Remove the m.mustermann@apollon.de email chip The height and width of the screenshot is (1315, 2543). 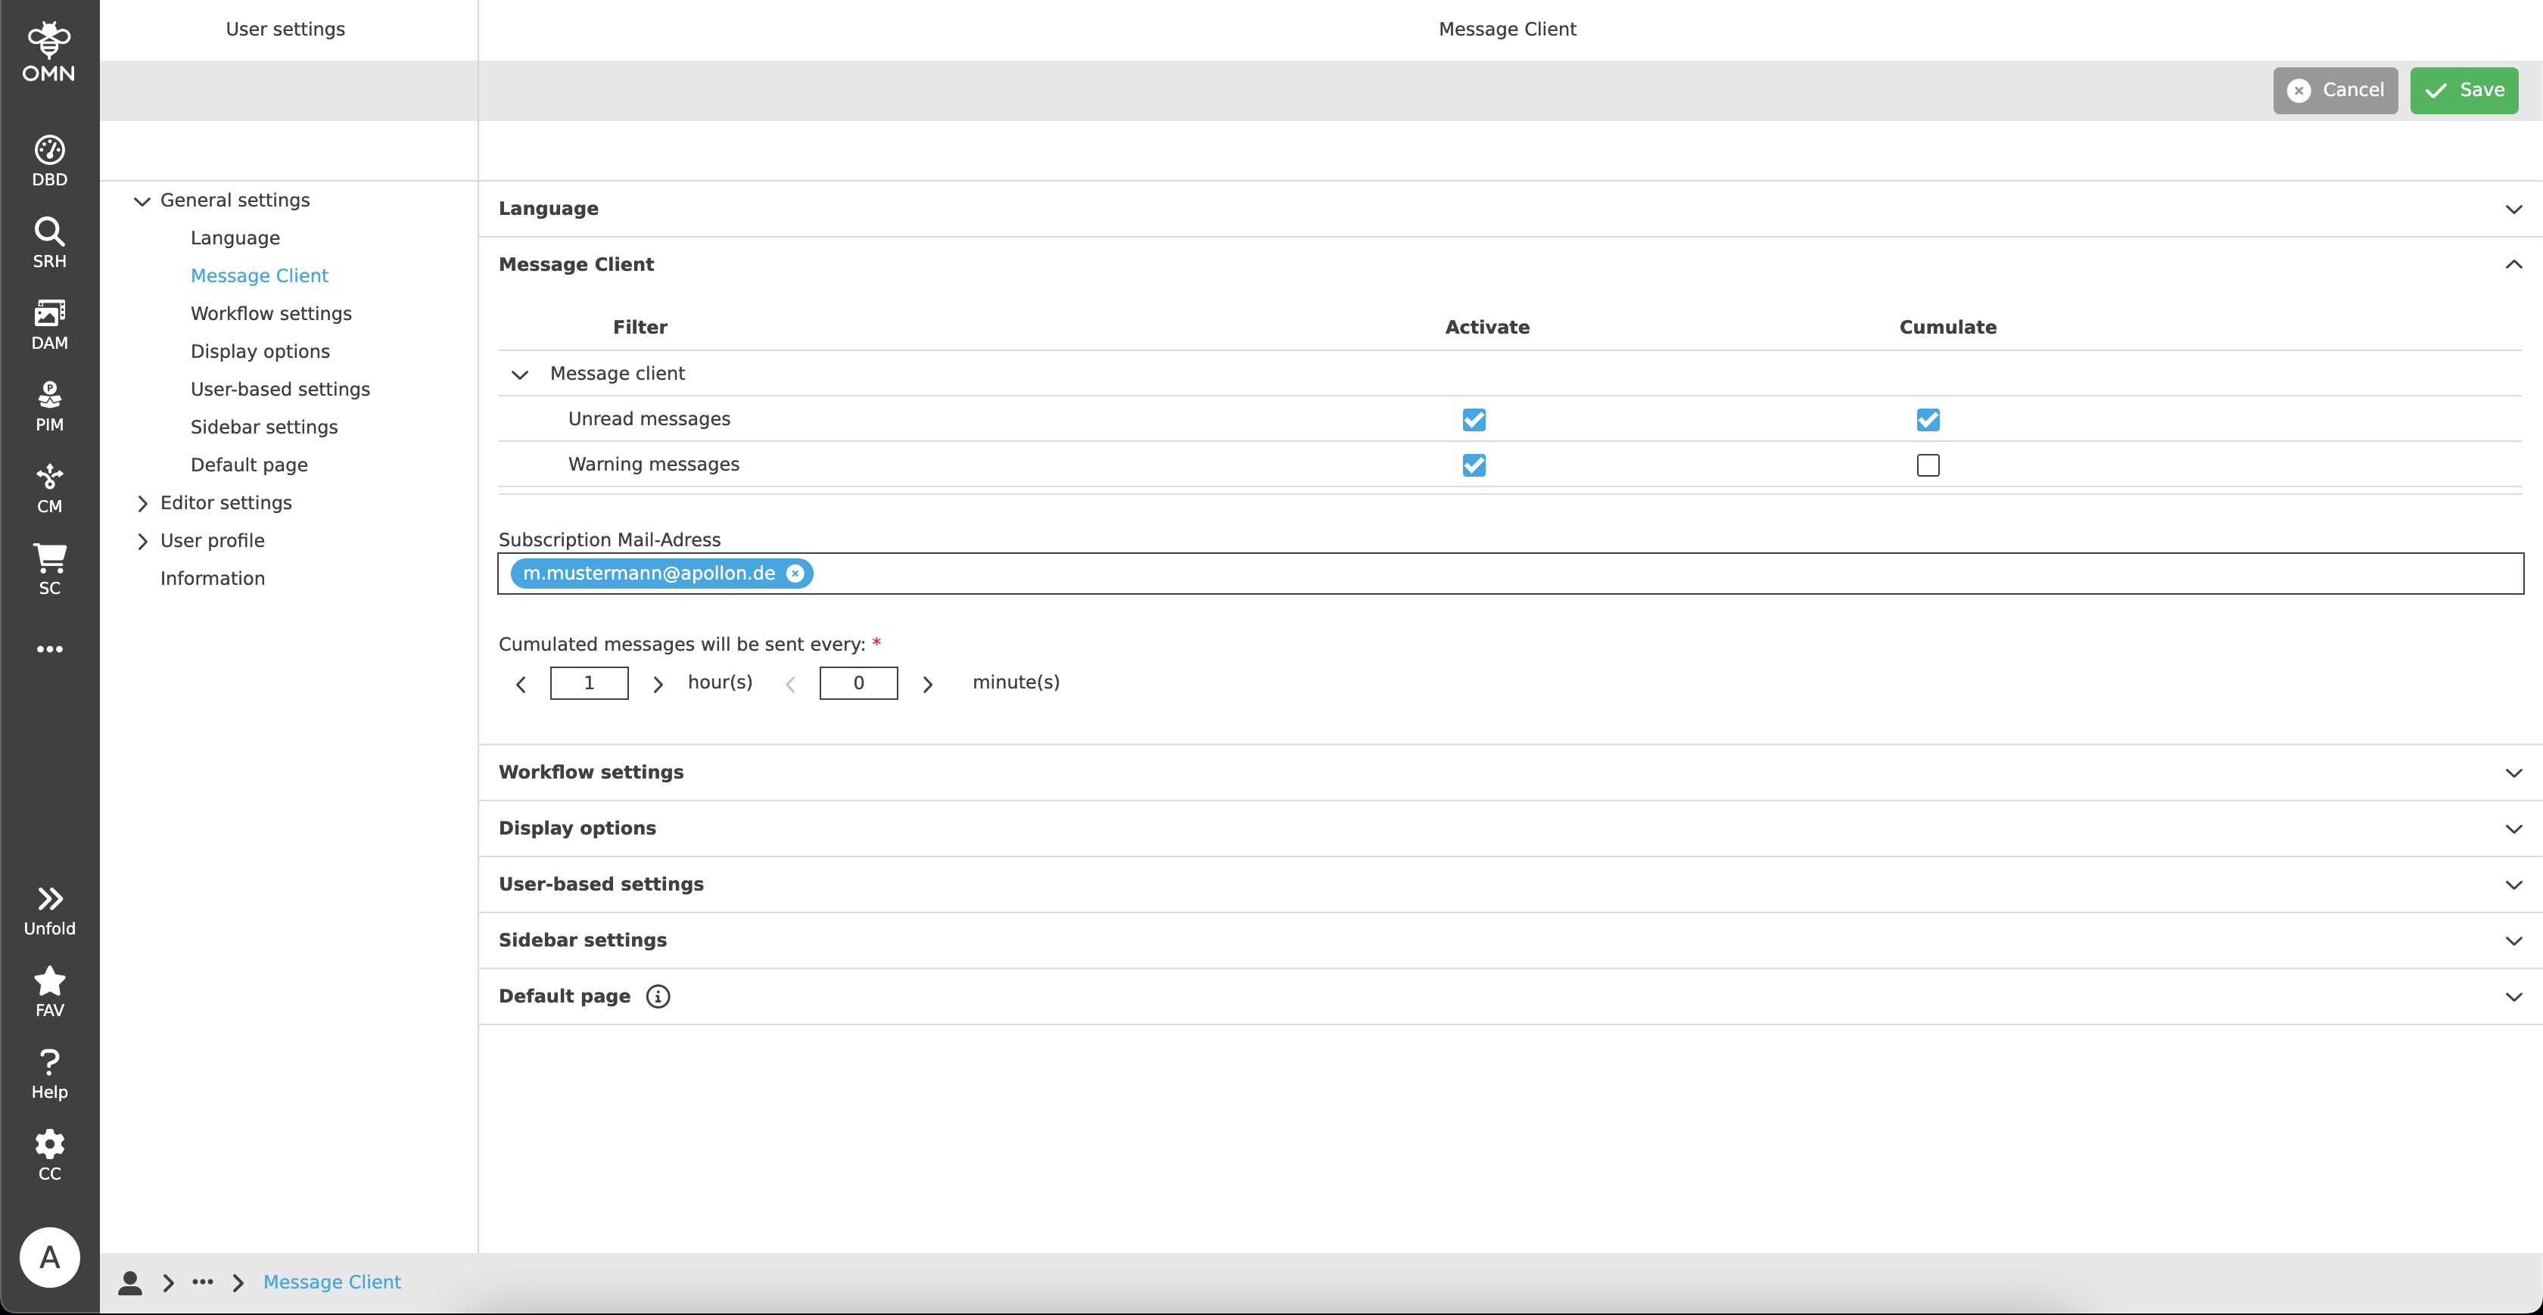795,574
